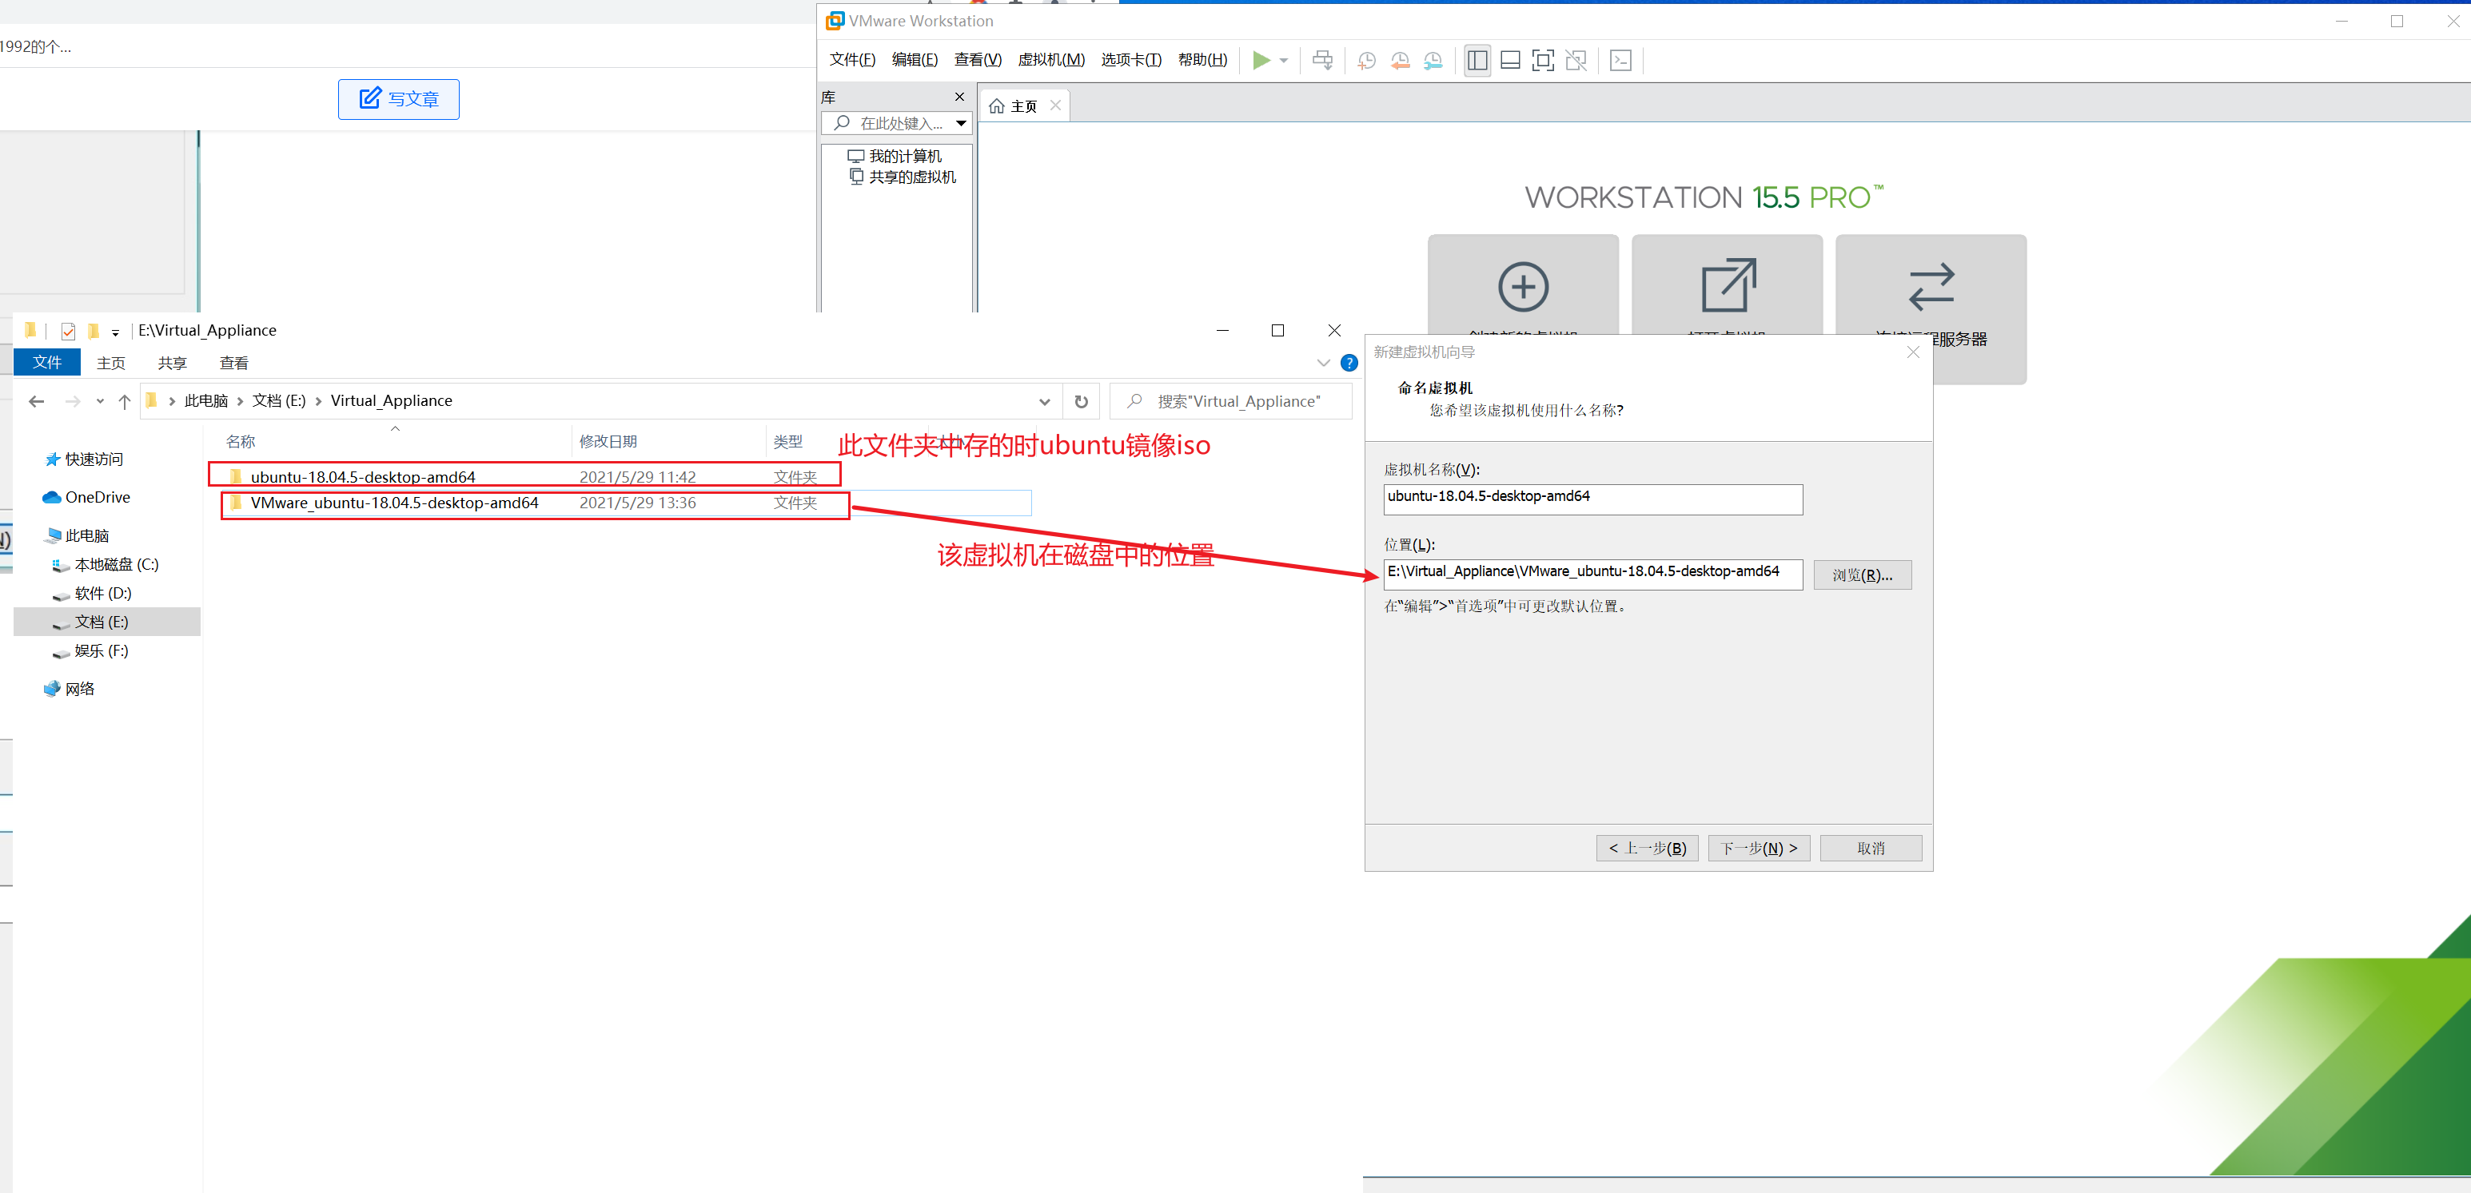Sort by 修改日期 column header

tap(608, 441)
